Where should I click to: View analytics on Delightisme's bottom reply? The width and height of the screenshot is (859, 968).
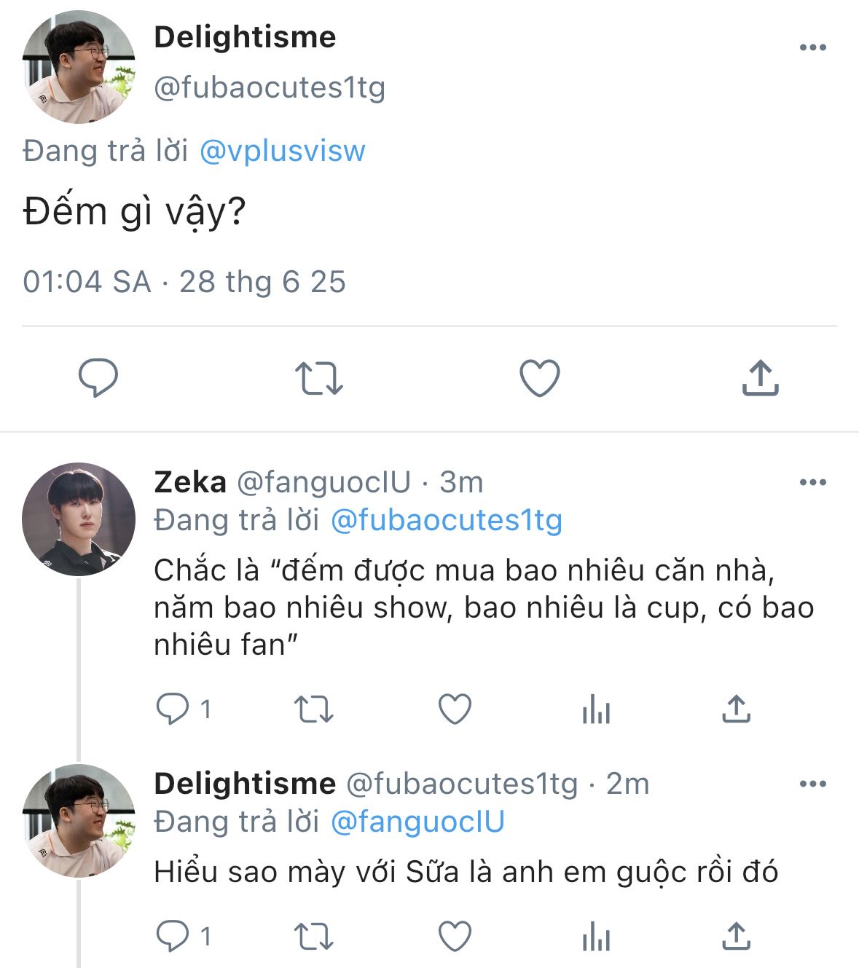(596, 937)
